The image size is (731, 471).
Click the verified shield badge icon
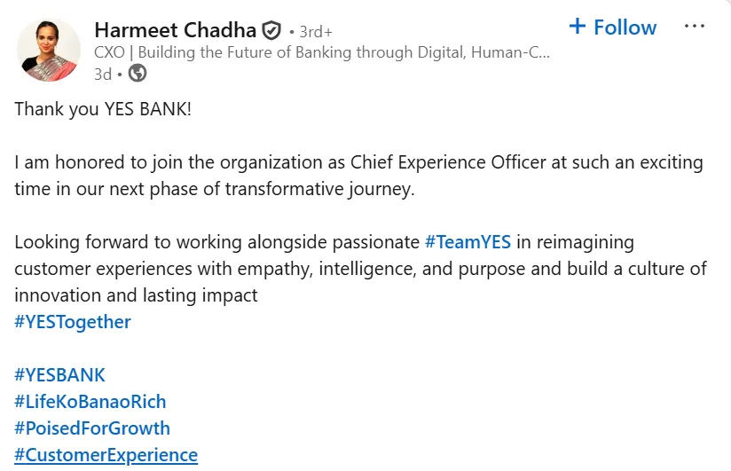[x=271, y=31]
